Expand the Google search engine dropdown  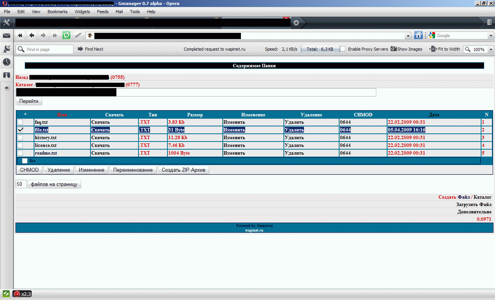(491, 36)
